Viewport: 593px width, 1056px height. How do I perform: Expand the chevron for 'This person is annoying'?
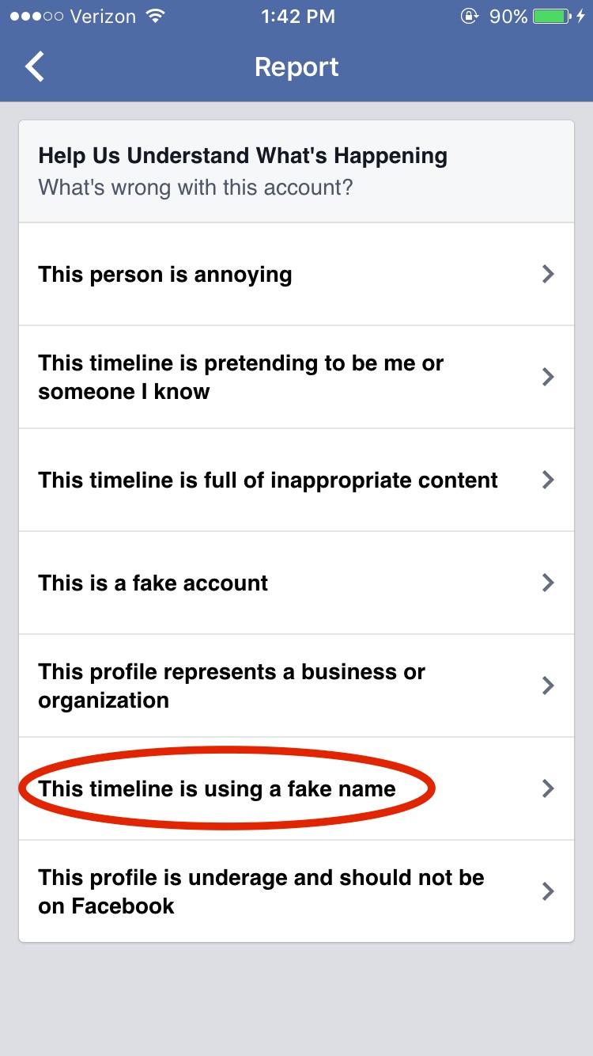click(x=547, y=274)
